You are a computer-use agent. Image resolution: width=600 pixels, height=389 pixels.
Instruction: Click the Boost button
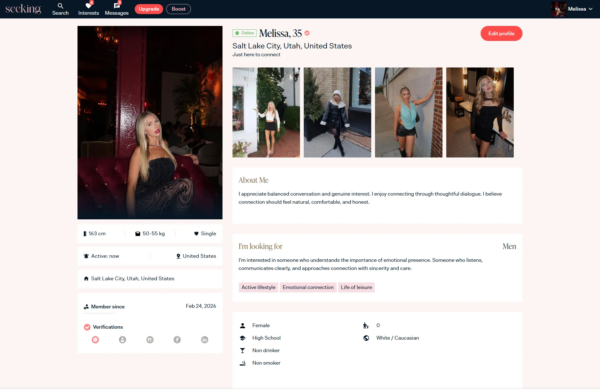click(x=178, y=9)
